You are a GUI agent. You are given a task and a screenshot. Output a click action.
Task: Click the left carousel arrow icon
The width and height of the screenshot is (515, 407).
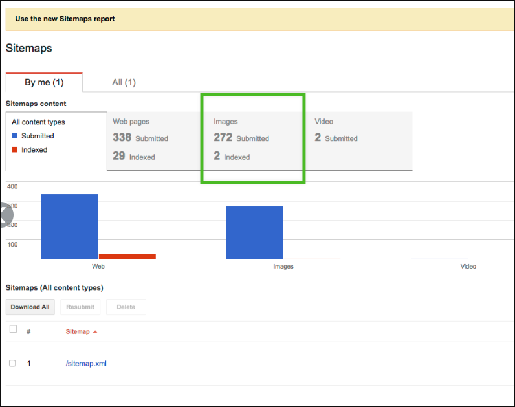pyautogui.click(x=5, y=215)
